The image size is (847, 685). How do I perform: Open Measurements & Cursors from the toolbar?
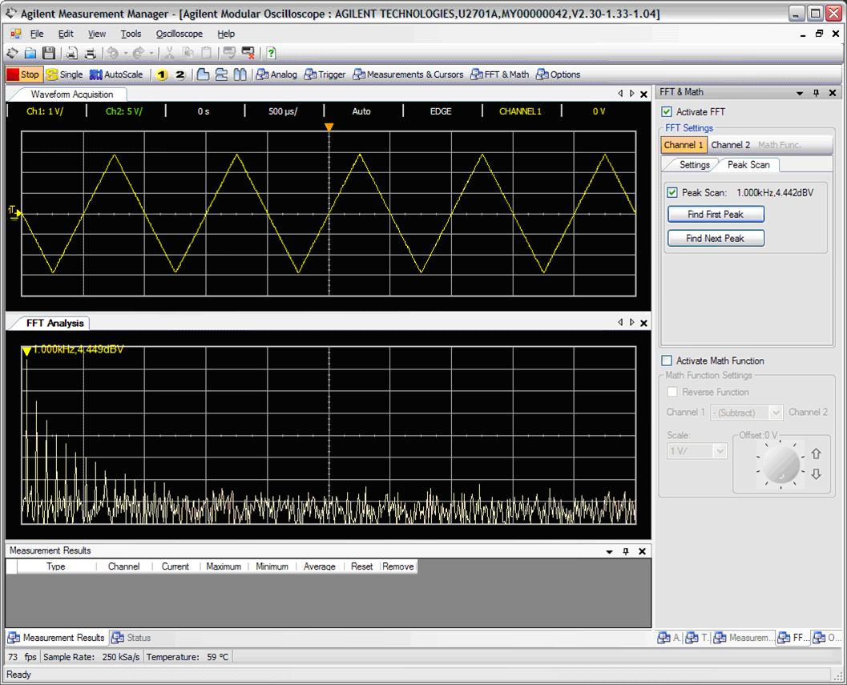pyautogui.click(x=408, y=75)
